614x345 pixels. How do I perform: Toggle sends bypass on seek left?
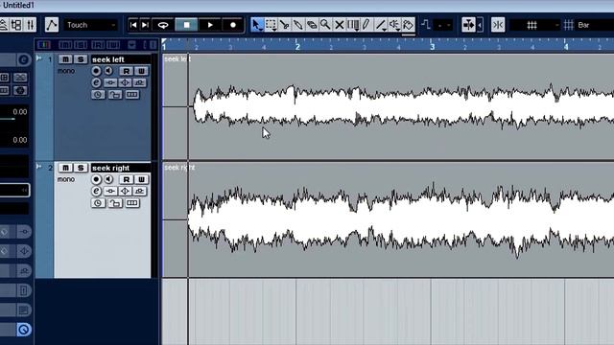click(140, 82)
